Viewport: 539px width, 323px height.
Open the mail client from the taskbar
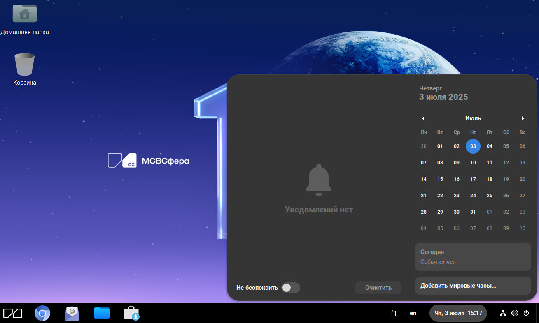72,314
